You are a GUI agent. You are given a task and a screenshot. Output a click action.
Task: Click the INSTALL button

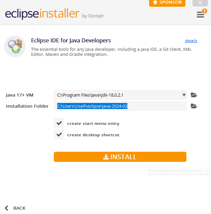(x=120, y=157)
